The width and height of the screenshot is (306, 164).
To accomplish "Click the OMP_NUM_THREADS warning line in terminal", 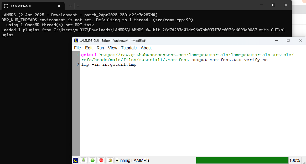I will 97,20.
